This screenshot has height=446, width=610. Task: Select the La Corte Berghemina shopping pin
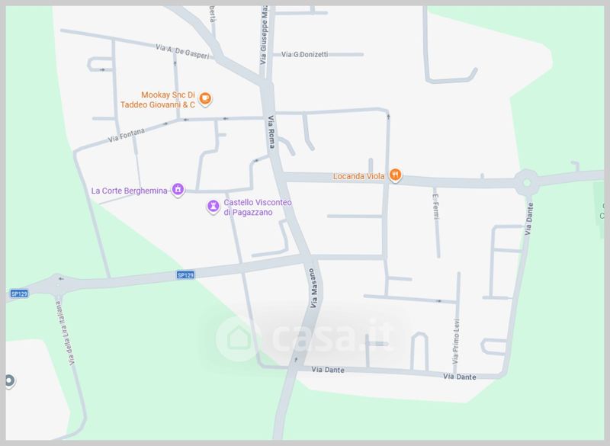click(x=178, y=190)
